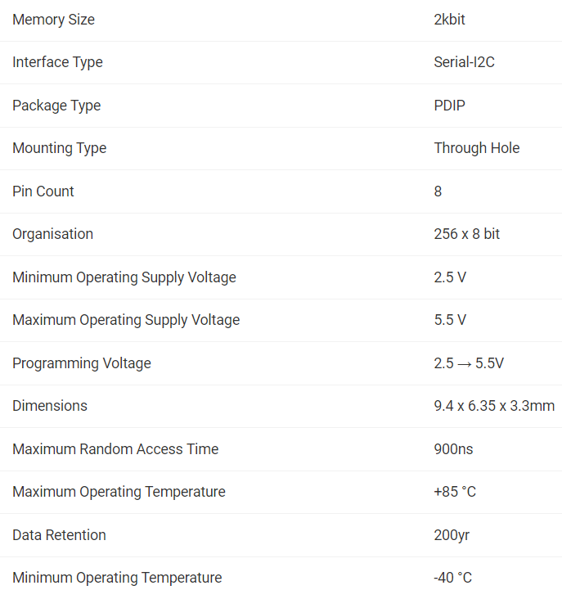Viewport: 562px width, 599px height.
Task: Click the PDIP package value
Action: [449, 106]
